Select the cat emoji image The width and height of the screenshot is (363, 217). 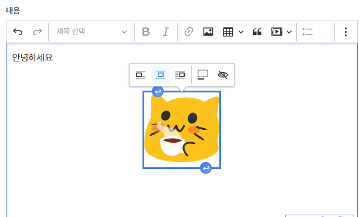182,130
